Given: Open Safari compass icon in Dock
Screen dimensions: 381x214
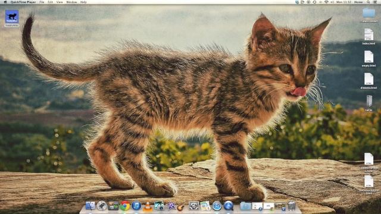Looking at the screenshot, I should click(x=217, y=206).
